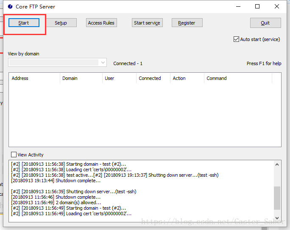Sort by the Address column header
The height and width of the screenshot is (230, 290).
pyautogui.click(x=34, y=78)
